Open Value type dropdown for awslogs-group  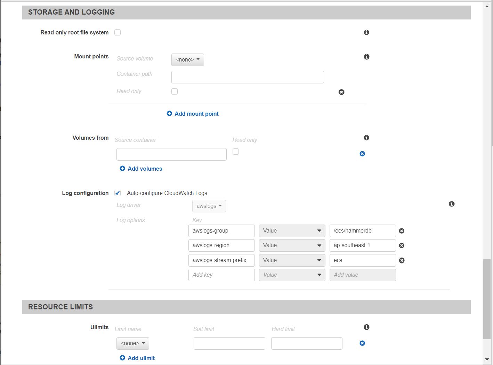tap(292, 231)
